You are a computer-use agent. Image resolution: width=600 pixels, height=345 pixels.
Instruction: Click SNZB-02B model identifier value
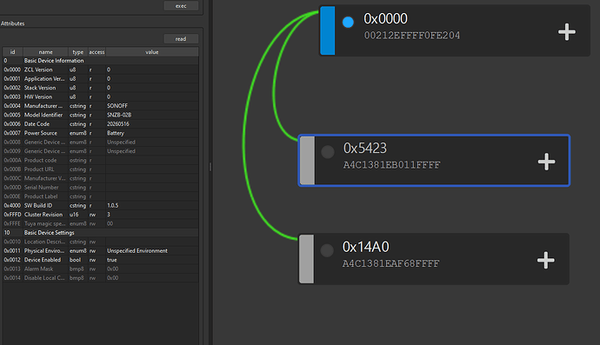[152, 115]
